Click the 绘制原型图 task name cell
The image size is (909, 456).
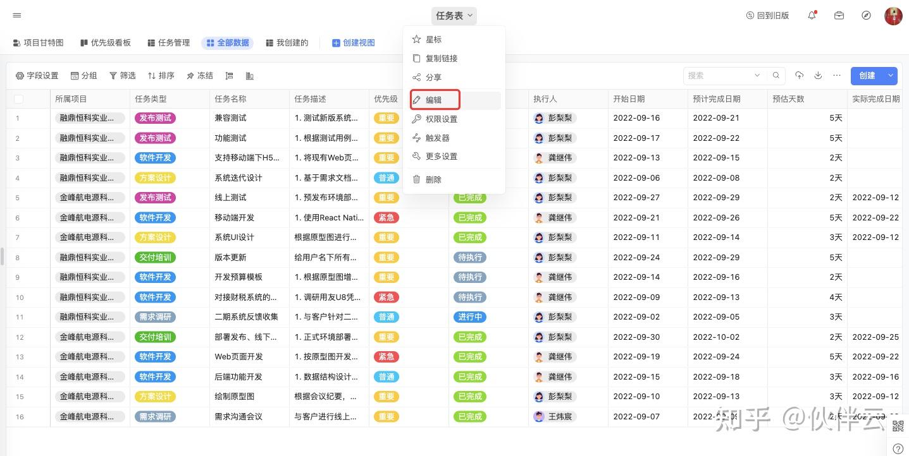(x=249, y=397)
